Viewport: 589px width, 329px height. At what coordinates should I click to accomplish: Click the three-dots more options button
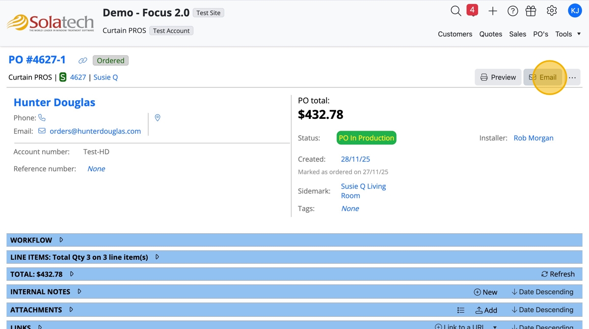pyautogui.click(x=572, y=77)
